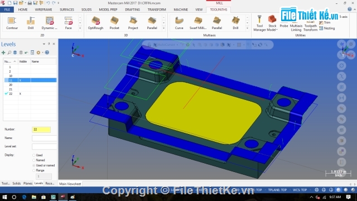Switch to the WIREFRAME ribbon tab
The image size is (357, 201).
coord(44,9)
